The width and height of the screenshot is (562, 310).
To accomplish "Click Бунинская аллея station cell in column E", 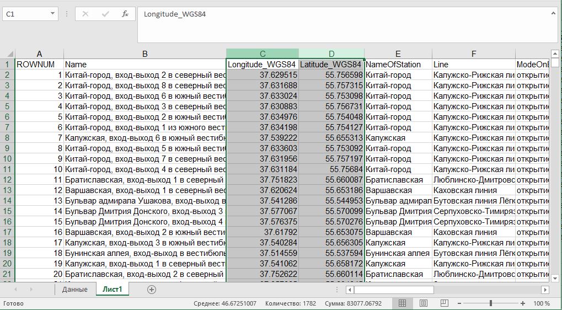I will (x=398, y=253).
